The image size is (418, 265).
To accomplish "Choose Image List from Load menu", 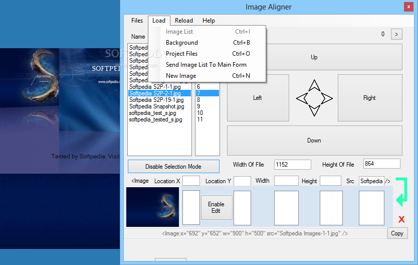I will click(207, 32).
